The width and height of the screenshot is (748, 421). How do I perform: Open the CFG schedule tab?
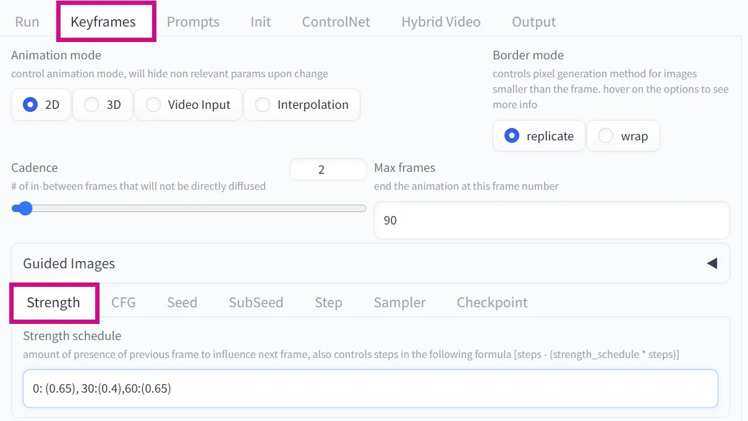(123, 303)
